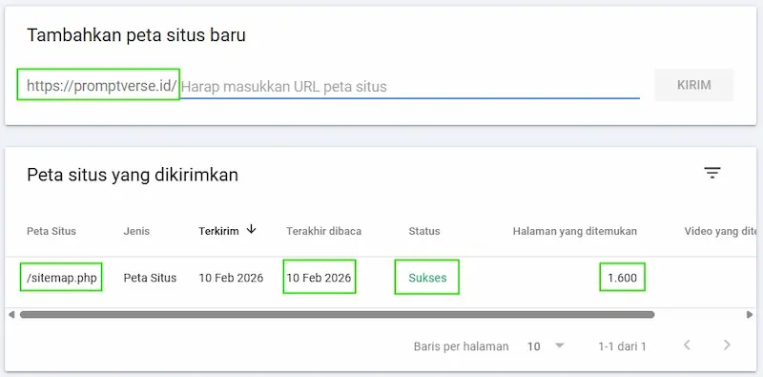
Task: Click the Status column header
Action: (x=423, y=231)
